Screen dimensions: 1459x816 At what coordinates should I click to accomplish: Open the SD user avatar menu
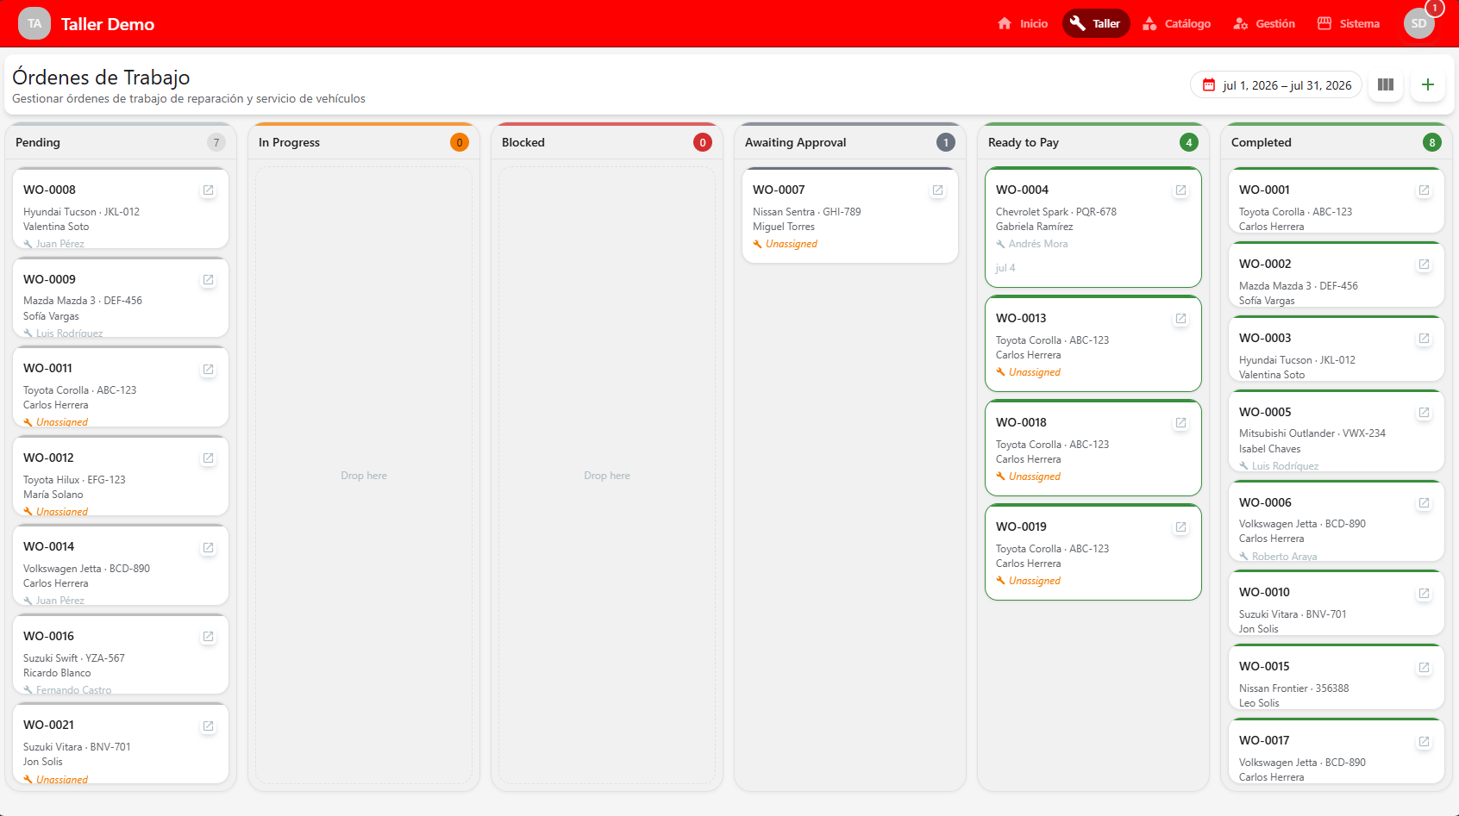pos(1419,23)
